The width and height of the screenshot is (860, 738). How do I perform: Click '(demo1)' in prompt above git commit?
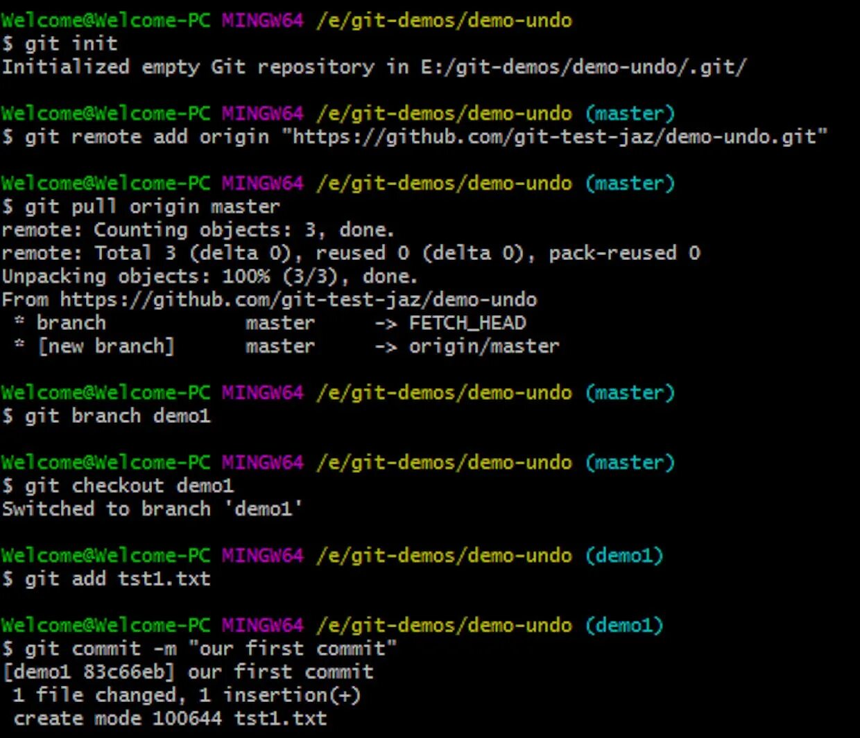[x=624, y=625]
